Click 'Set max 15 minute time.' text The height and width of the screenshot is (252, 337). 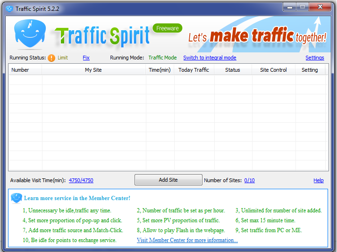pos(268,220)
